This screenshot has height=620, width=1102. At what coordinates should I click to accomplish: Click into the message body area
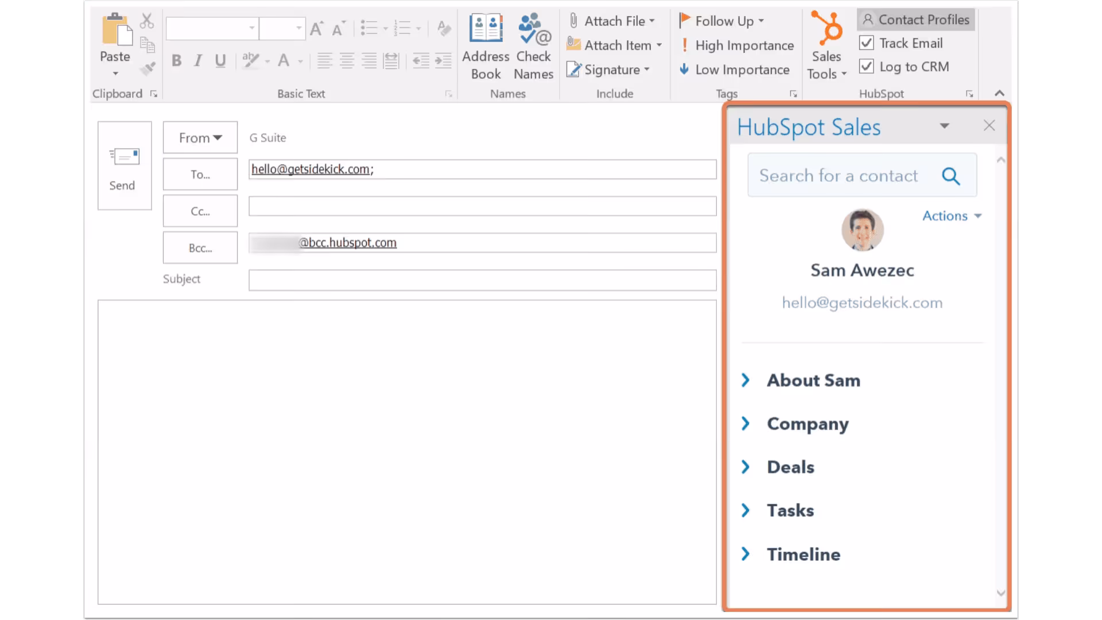tap(407, 452)
